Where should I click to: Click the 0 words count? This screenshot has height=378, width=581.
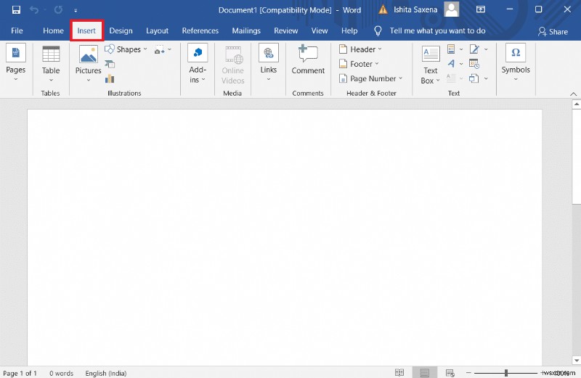coord(61,373)
